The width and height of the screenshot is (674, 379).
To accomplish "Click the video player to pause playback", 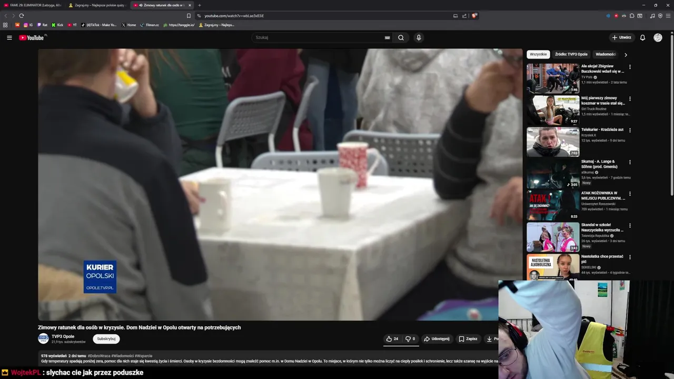I will click(x=280, y=184).
